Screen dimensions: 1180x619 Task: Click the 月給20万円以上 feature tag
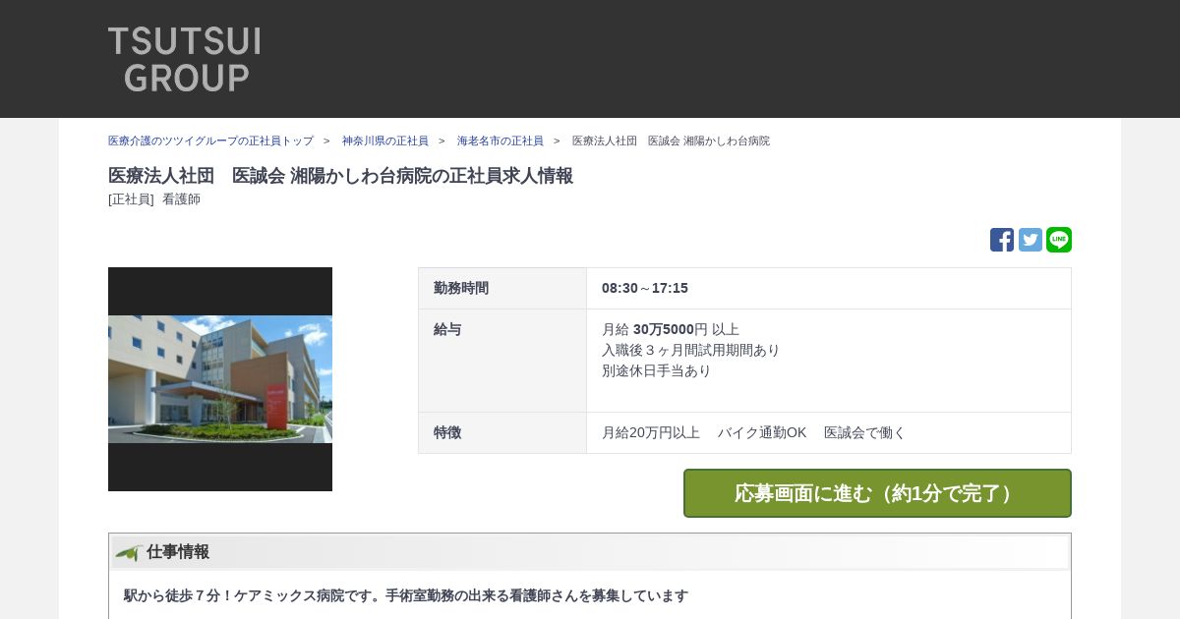651,432
